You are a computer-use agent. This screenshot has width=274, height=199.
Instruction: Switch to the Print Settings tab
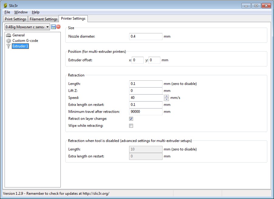coord(15,19)
